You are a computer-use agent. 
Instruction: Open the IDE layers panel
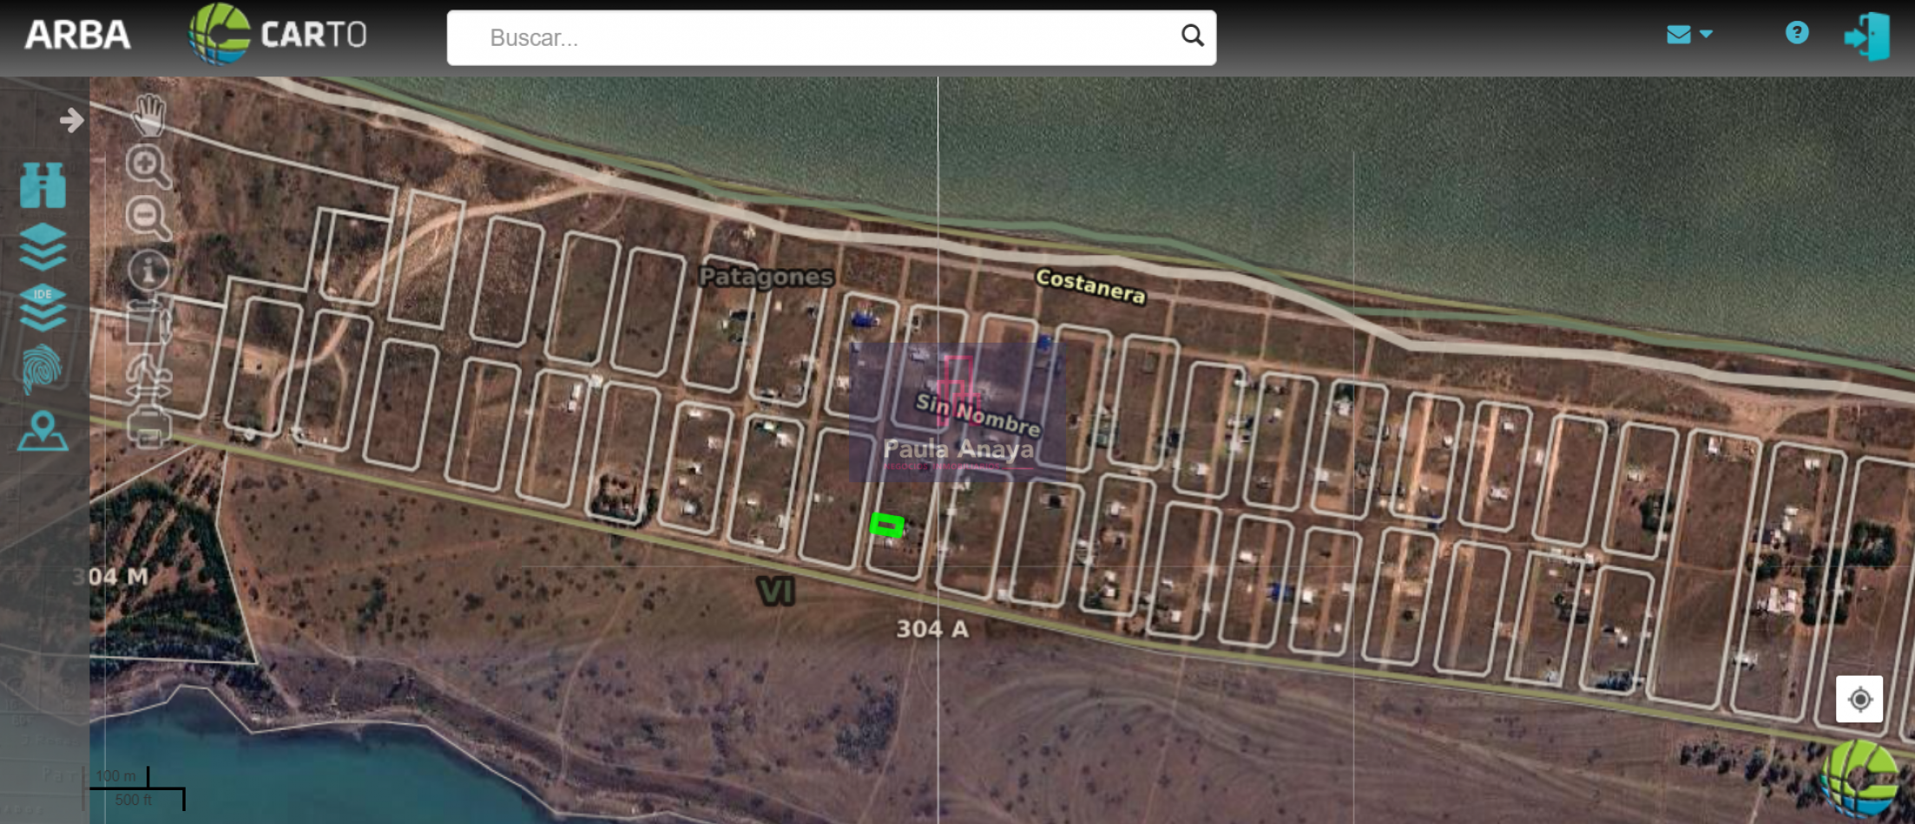[43, 308]
